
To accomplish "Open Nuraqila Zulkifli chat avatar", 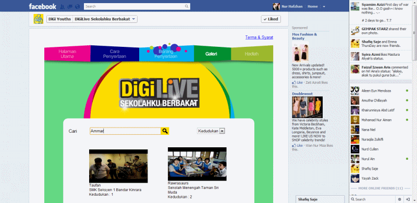I will [x=355, y=139].
